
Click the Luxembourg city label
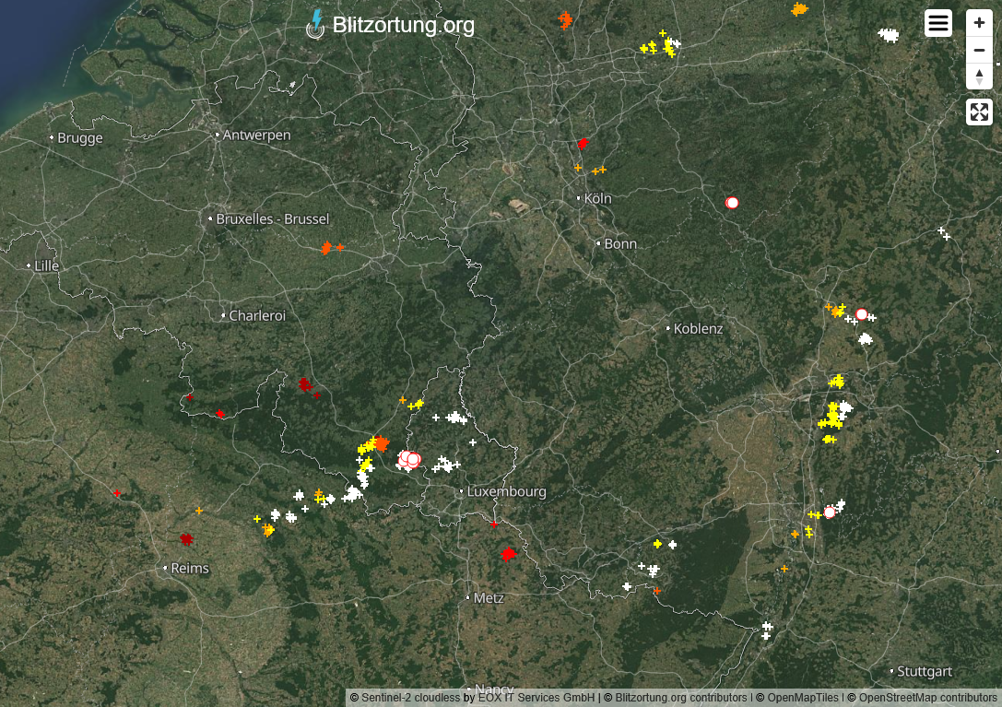[506, 491]
